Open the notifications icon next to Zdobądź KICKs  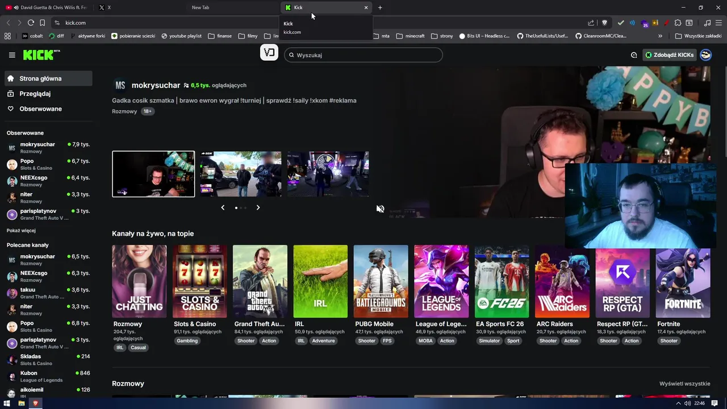pyautogui.click(x=634, y=55)
